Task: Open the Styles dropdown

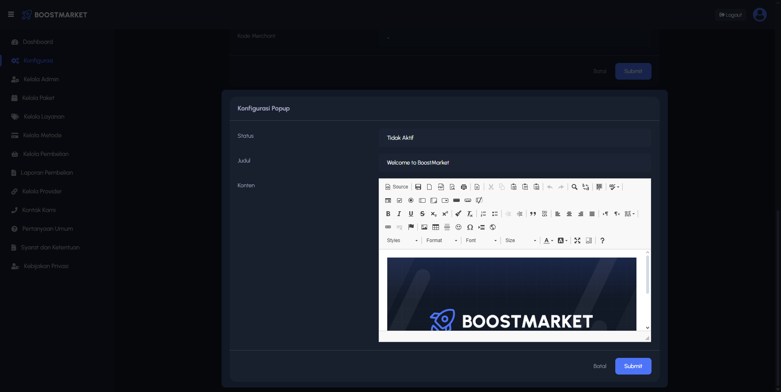Action: tap(402, 240)
